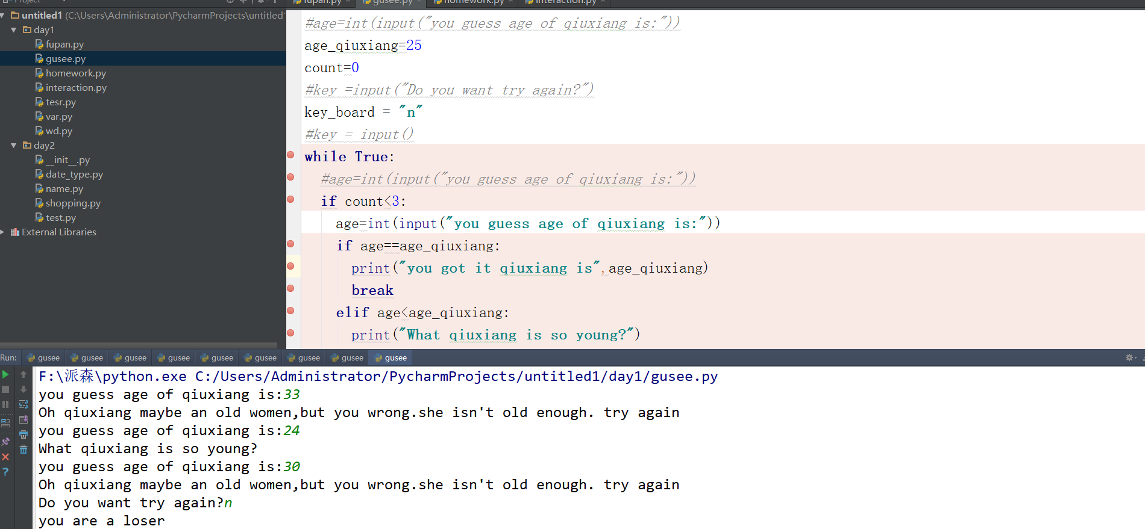The width and height of the screenshot is (1145, 529).
Task: Toggle breakpoint on the 'while True:' line
Action: (x=290, y=155)
